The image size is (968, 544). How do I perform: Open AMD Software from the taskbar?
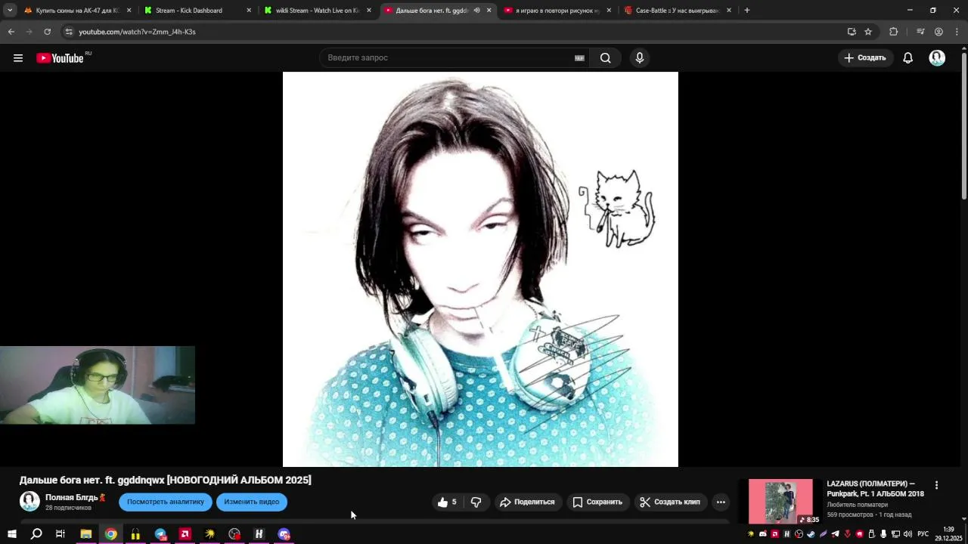[x=185, y=534]
